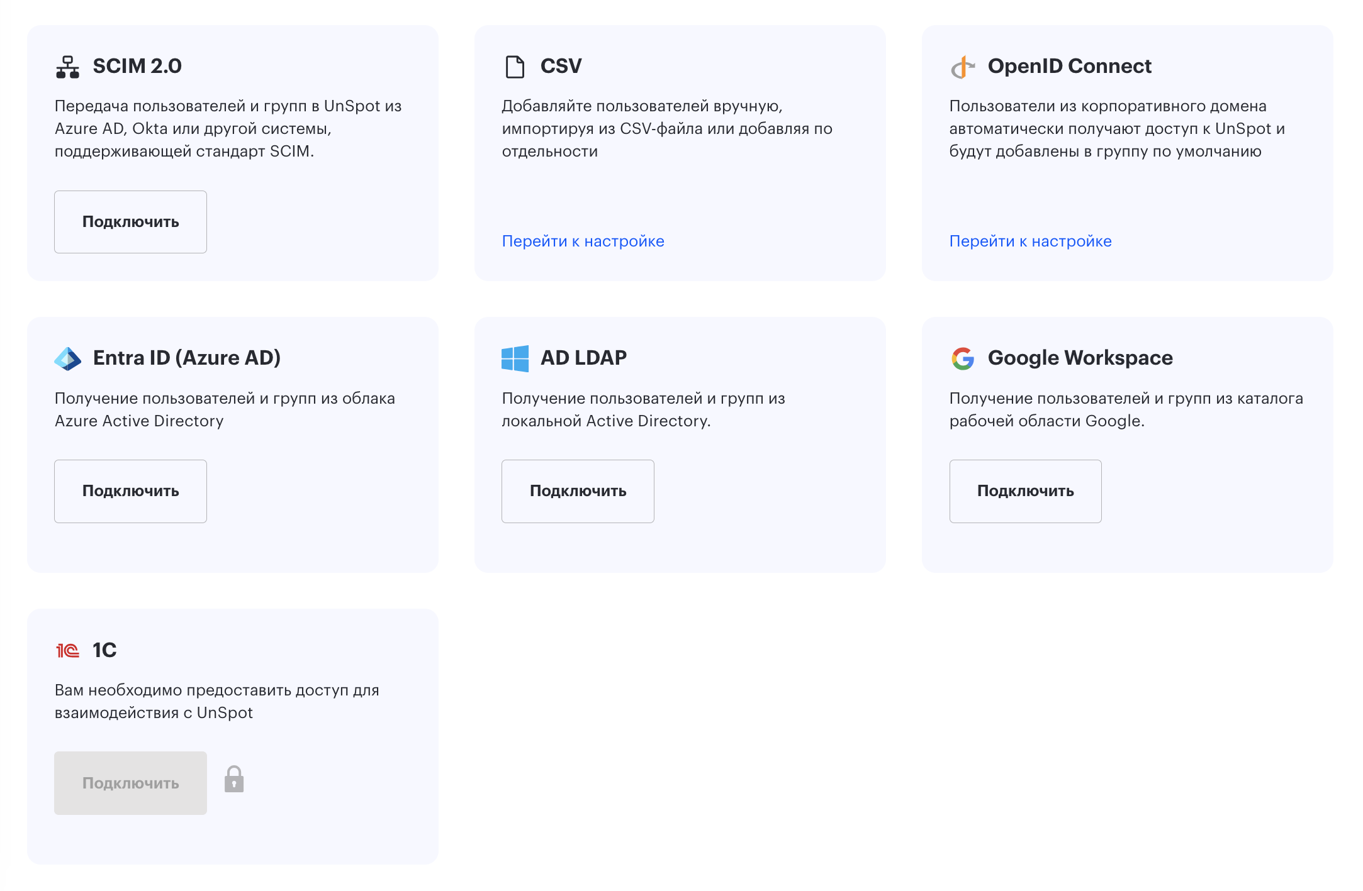Click the Entra ID diamond logo
Viewport: 1363px width, 891px height.
click(x=67, y=358)
